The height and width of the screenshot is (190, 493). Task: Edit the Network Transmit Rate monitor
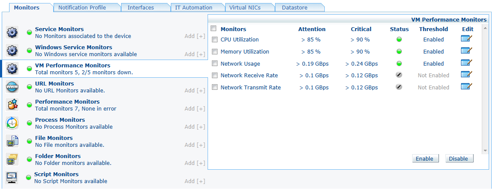click(466, 87)
